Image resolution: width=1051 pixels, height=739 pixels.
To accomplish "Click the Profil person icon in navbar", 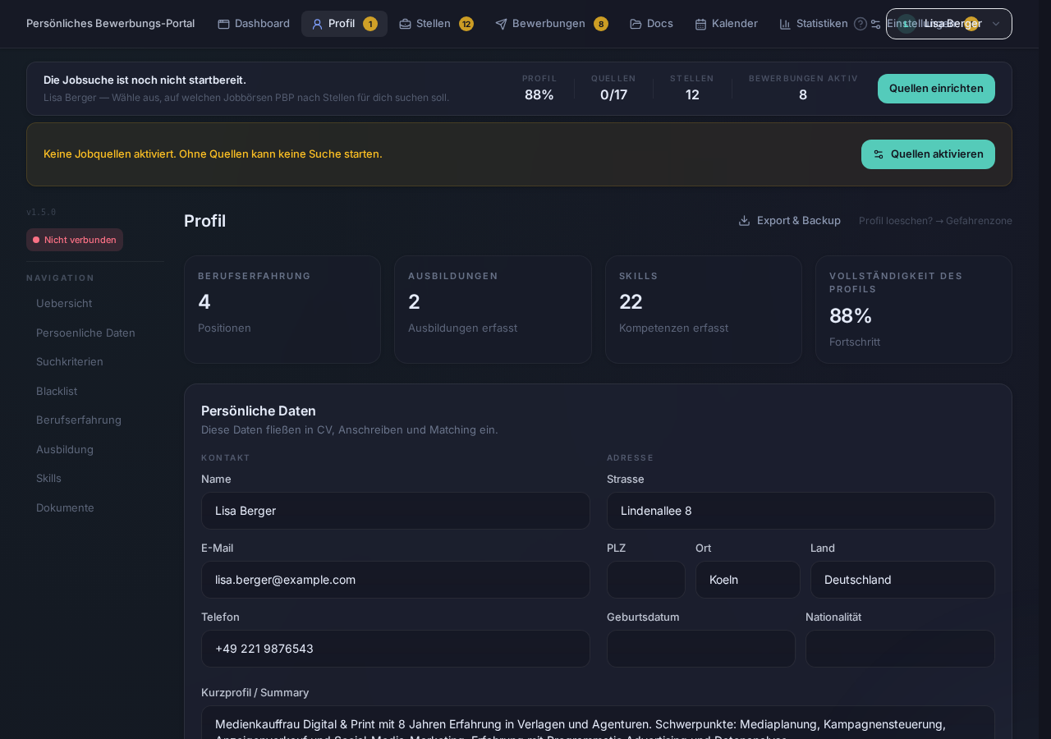I will [317, 24].
